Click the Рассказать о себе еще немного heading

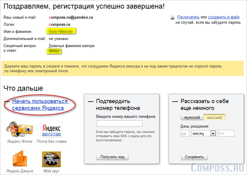pos(205,105)
